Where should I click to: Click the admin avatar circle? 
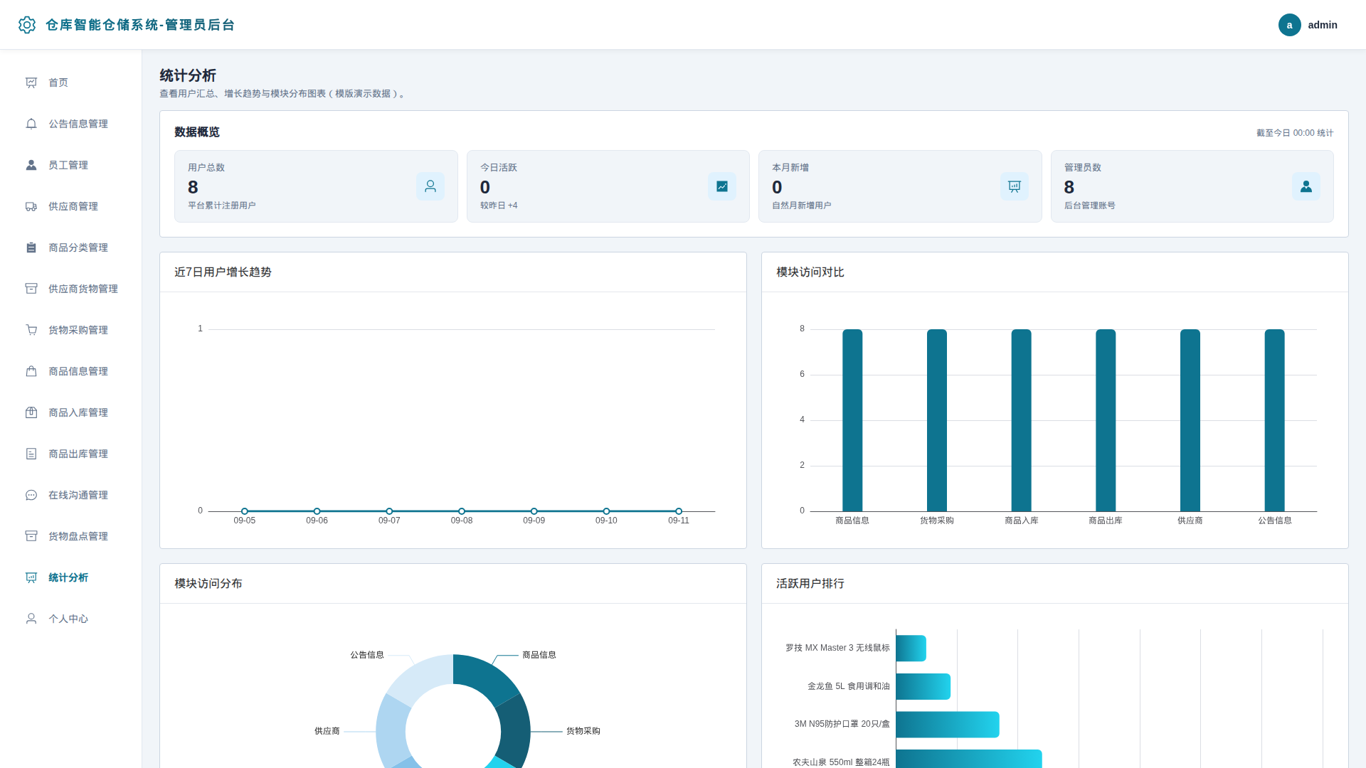pyautogui.click(x=1289, y=25)
